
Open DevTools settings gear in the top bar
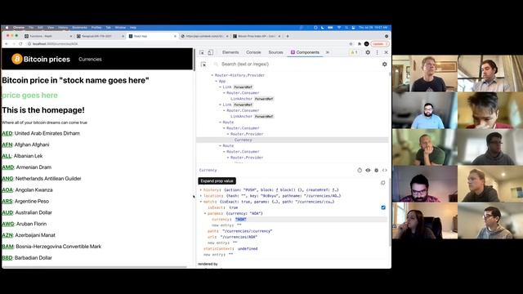click(368, 52)
